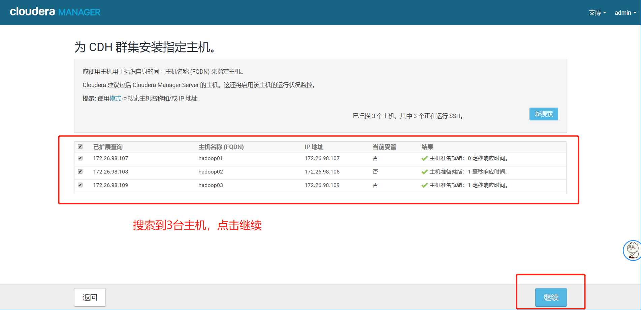This screenshot has height=310, width=641.
Task: Toggle the select-all checkbox in the table header
Action: tap(80, 147)
